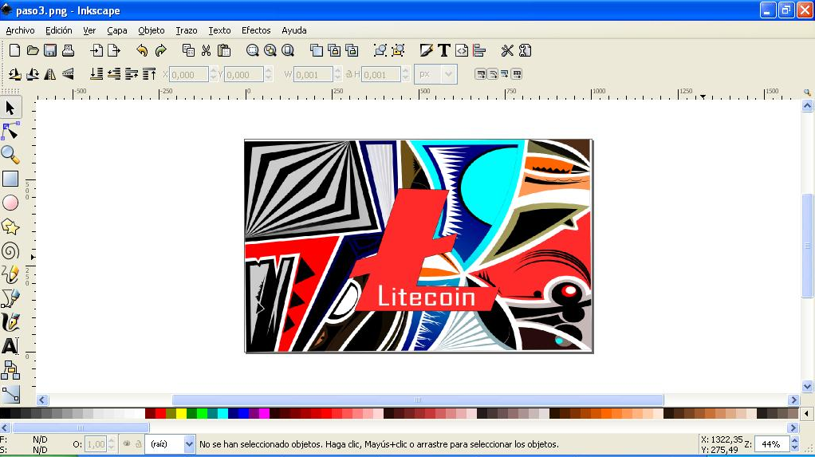Lower selection to bottom icon

click(x=96, y=74)
